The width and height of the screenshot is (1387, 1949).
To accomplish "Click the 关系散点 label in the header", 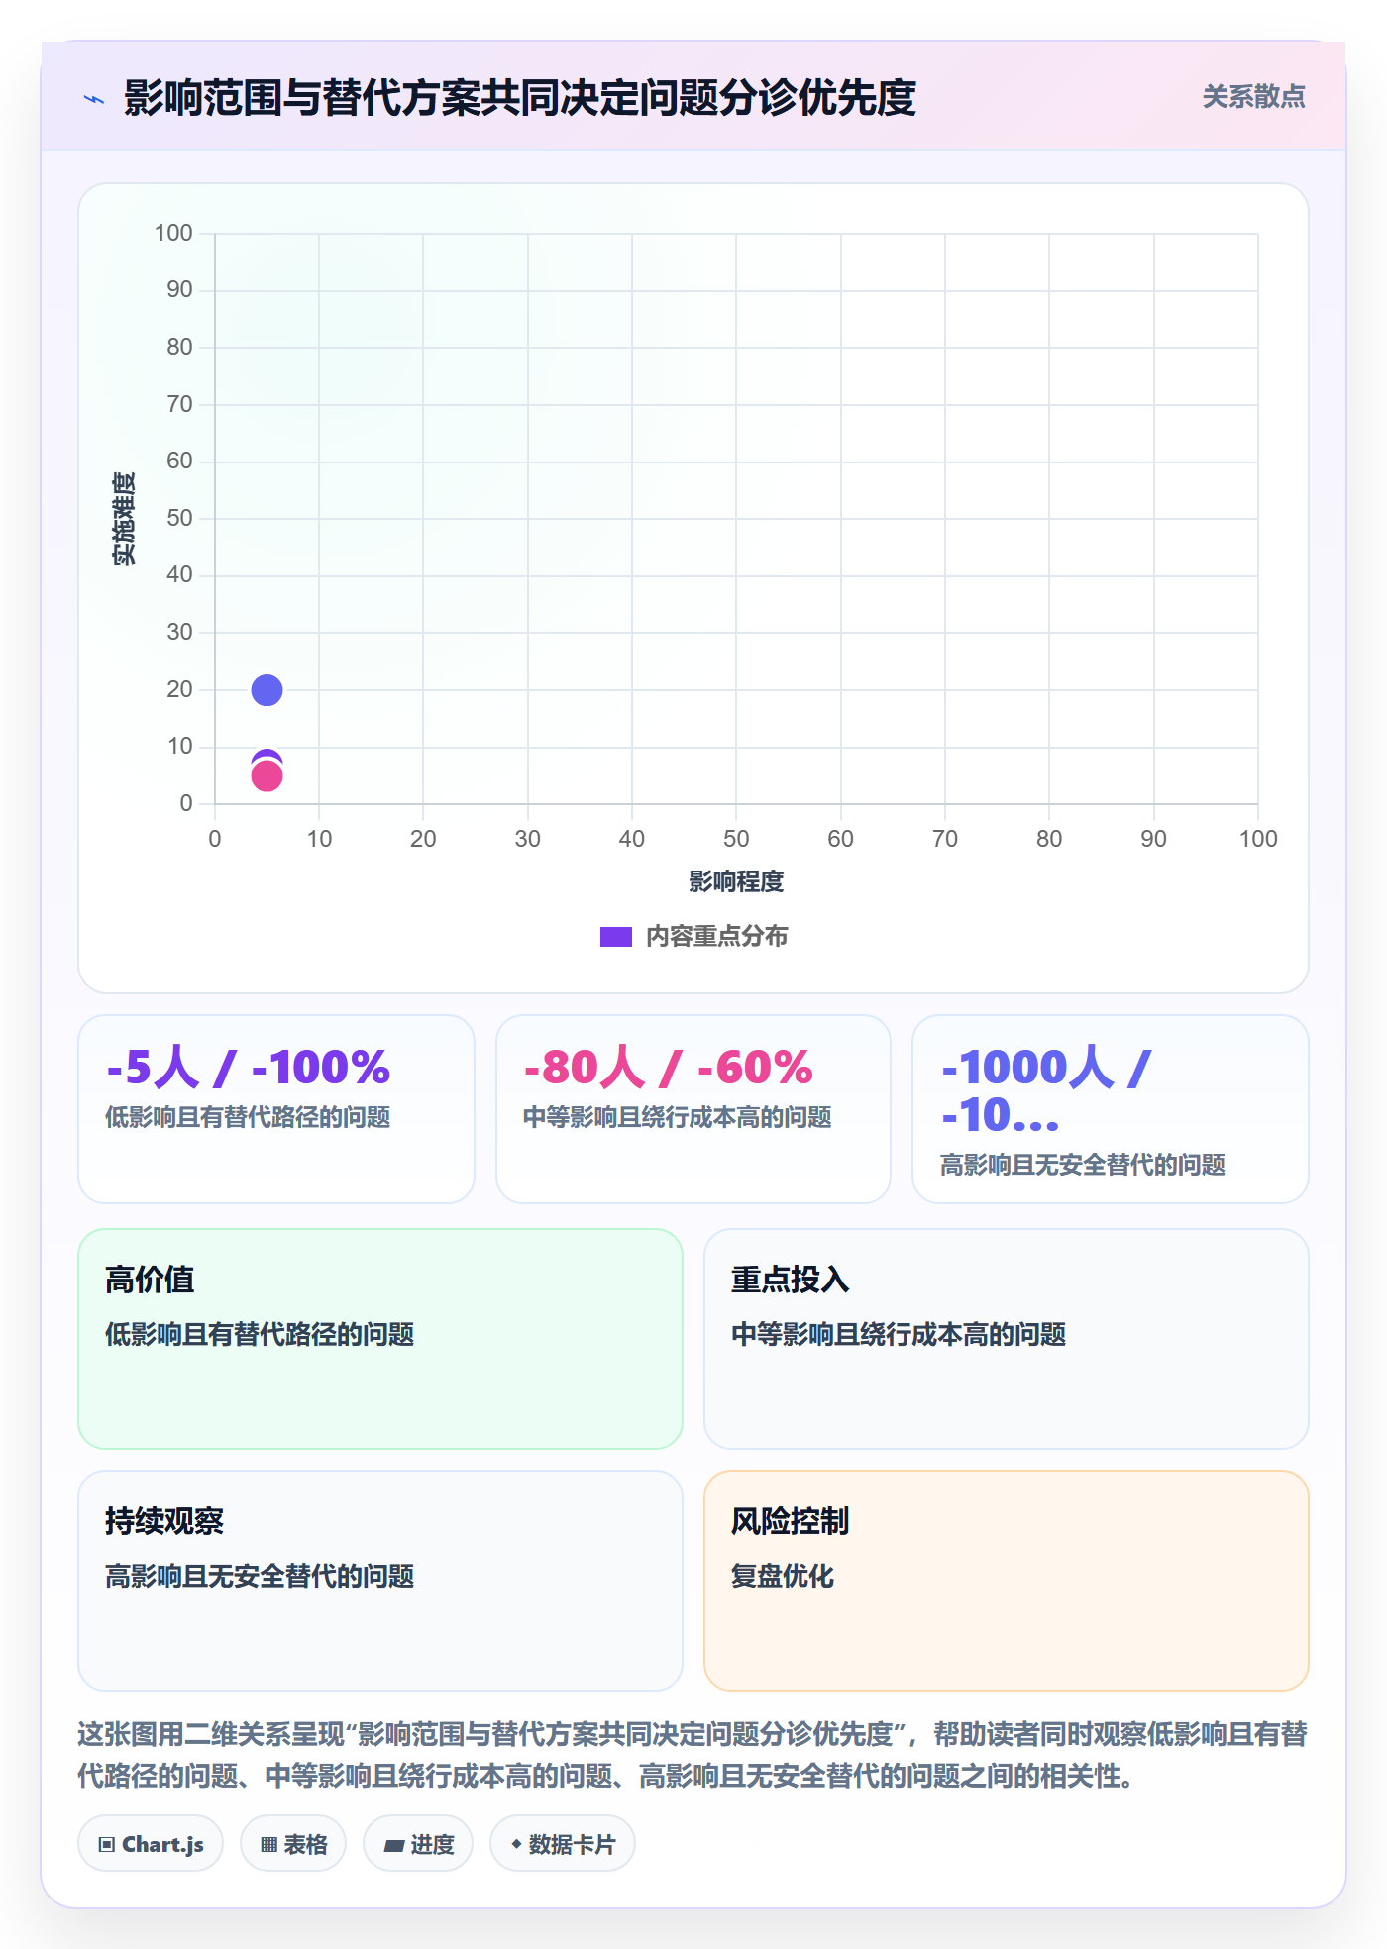I will pos(1254,97).
